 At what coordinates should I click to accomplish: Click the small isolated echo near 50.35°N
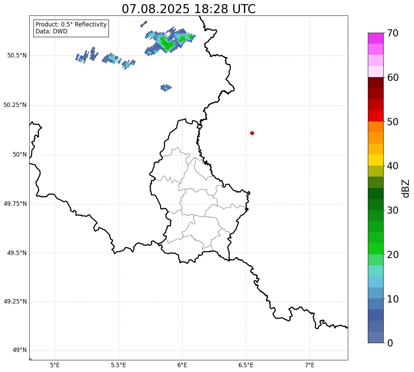pos(166,87)
